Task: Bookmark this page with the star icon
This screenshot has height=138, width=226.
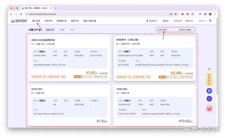Action: click(175, 14)
